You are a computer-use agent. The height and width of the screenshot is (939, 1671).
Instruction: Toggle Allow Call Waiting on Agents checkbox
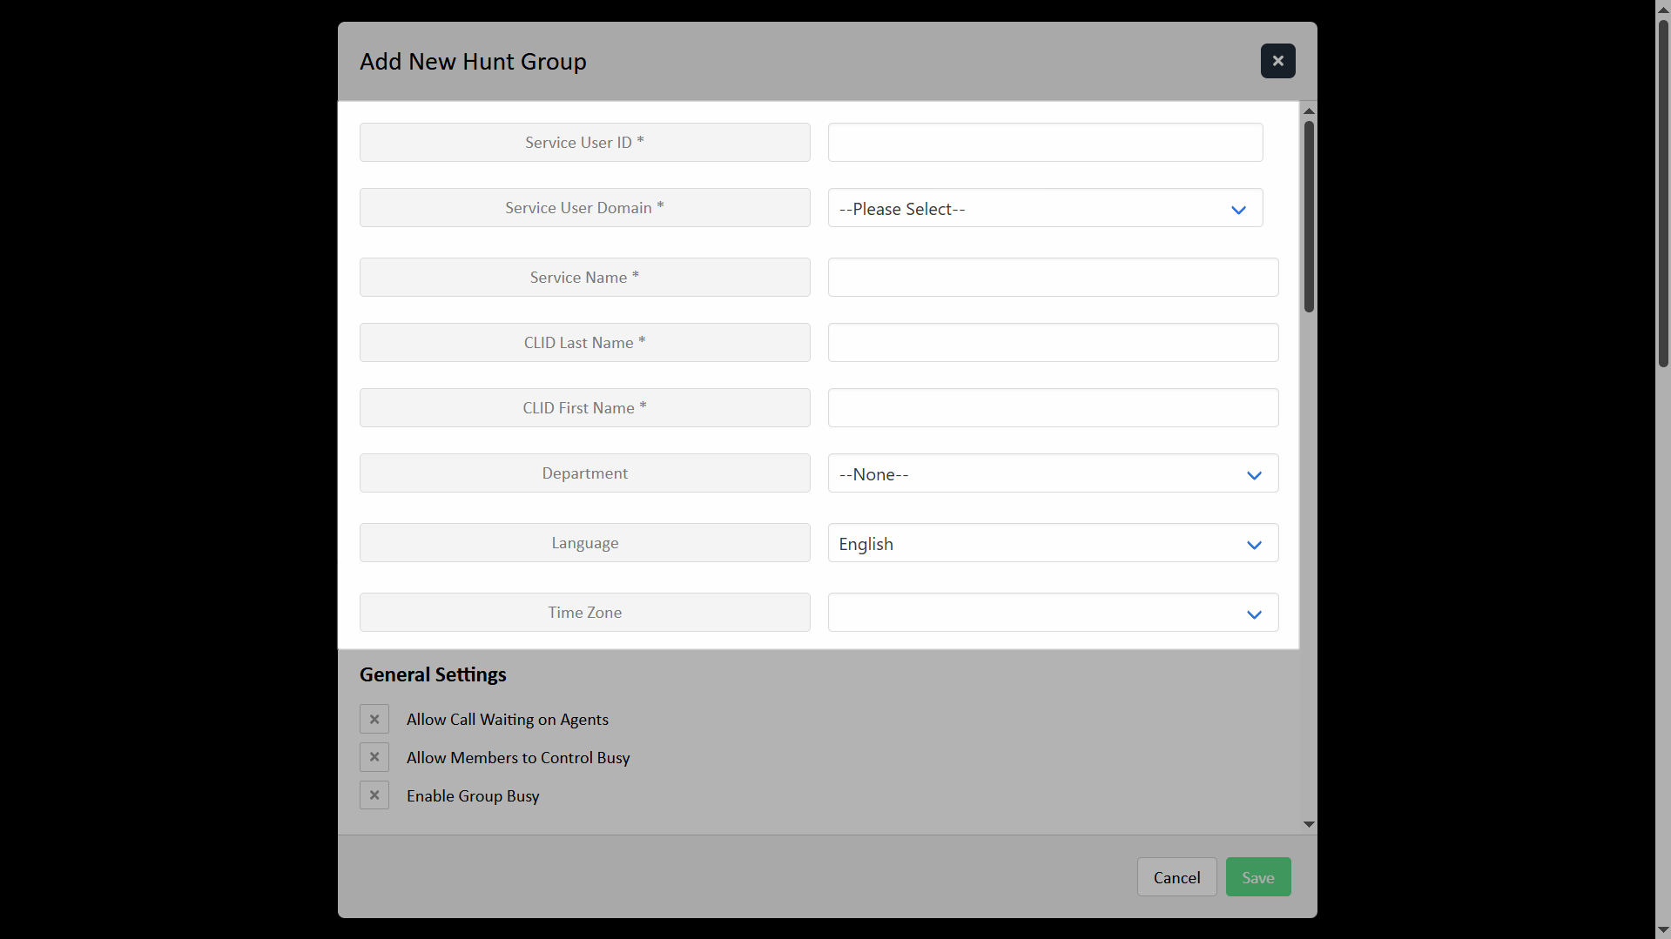[x=374, y=720]
